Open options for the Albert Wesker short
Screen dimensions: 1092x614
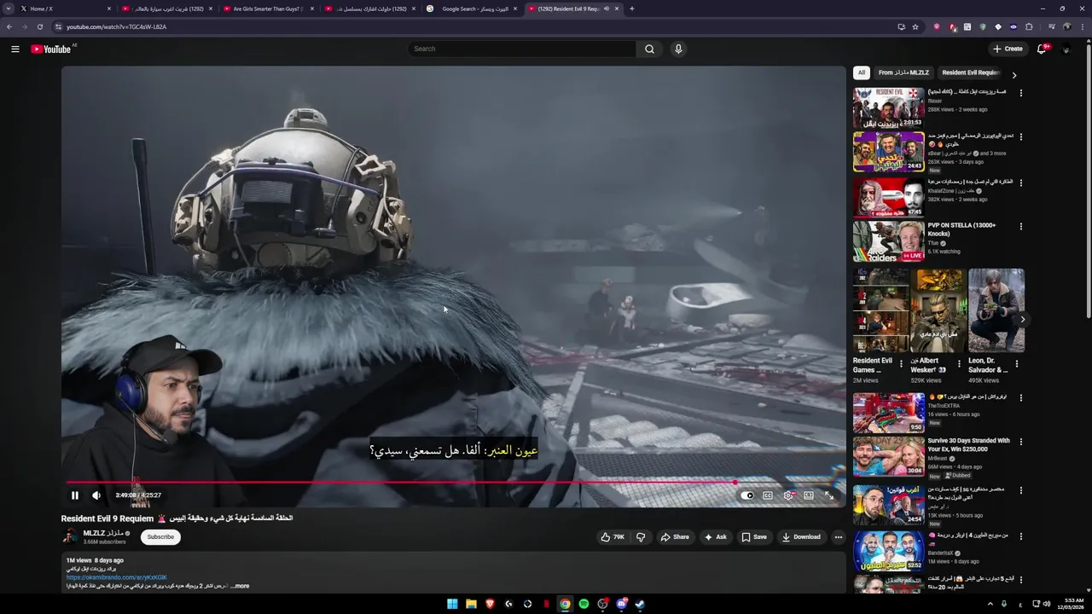(959, 363)
